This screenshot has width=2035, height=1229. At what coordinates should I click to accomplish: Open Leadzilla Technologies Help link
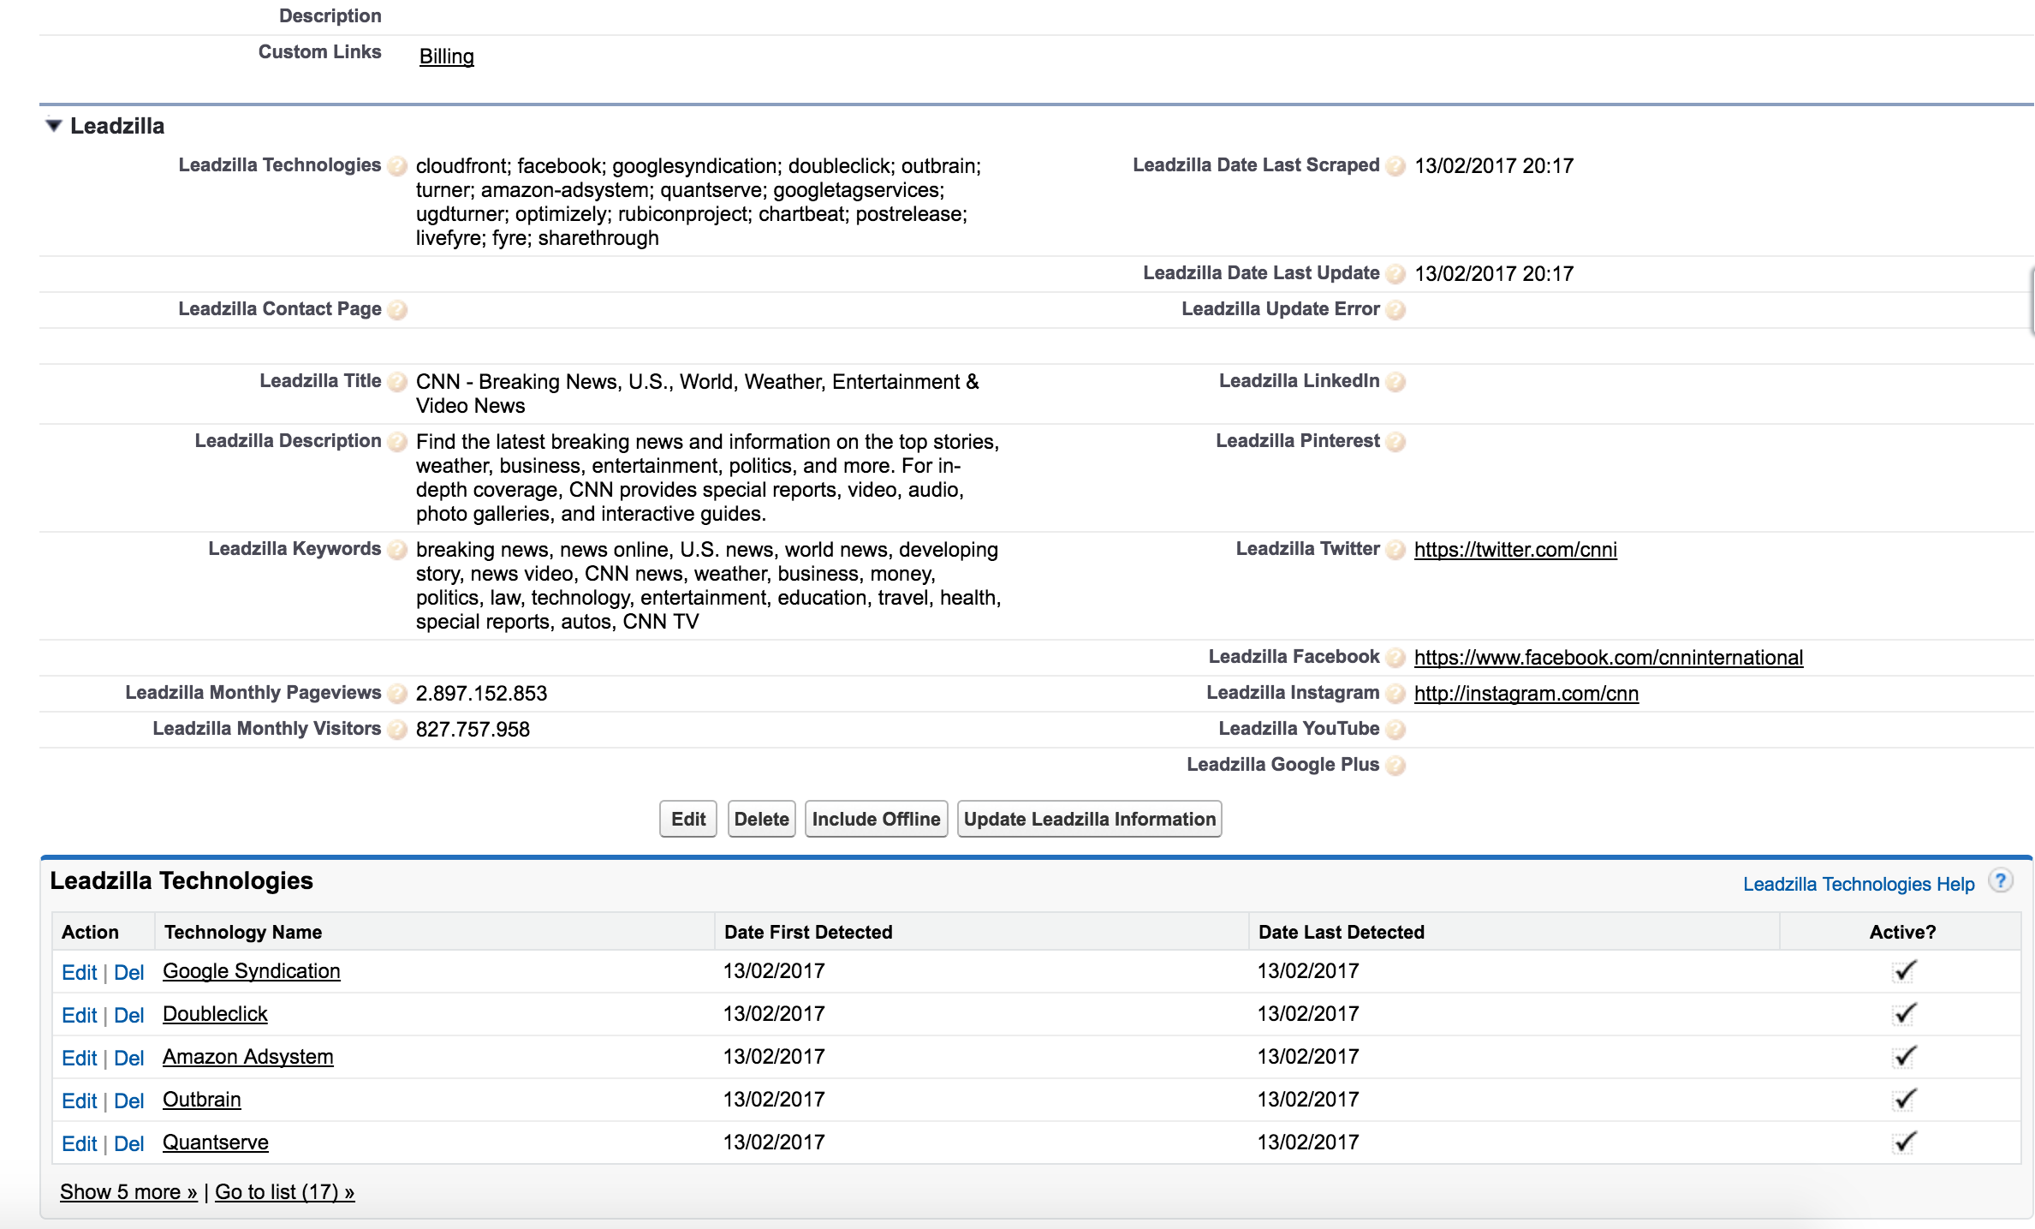[1859, 884]
